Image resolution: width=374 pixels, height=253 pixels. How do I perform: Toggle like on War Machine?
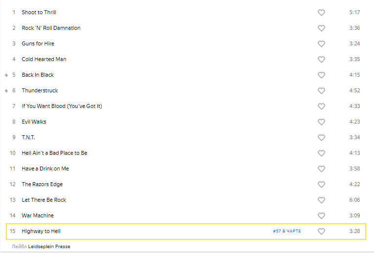321,216
